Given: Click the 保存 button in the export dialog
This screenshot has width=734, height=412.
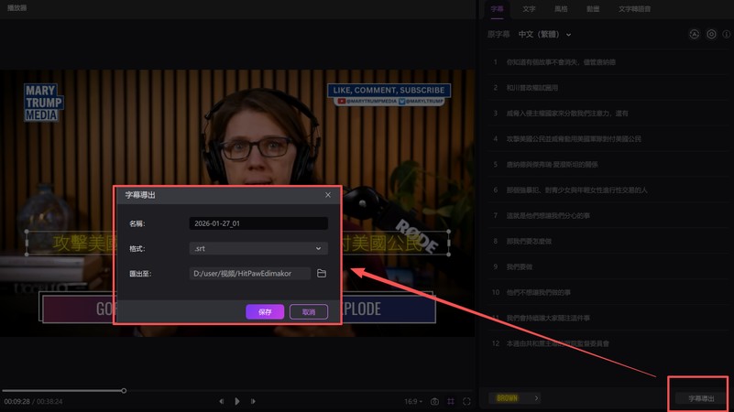Looking at the screenshot, I should [265, 312].
